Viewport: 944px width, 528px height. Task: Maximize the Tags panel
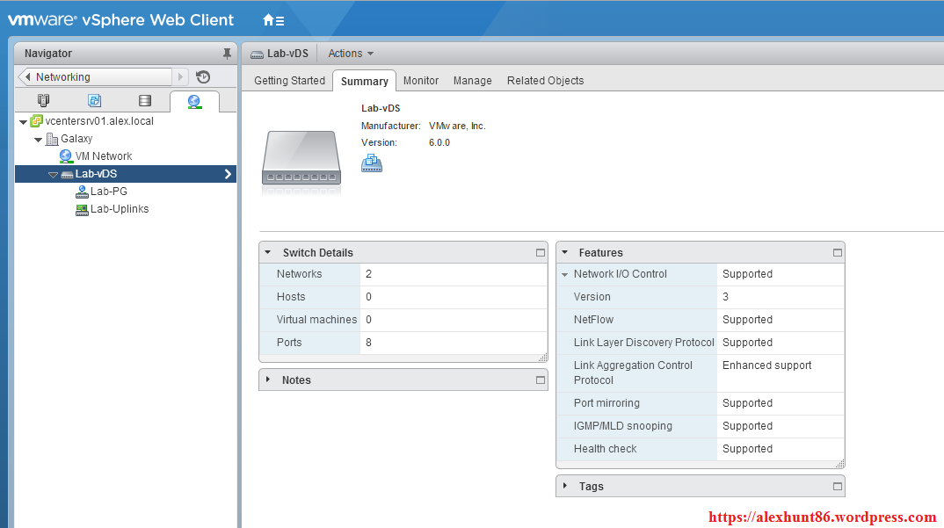837,487
